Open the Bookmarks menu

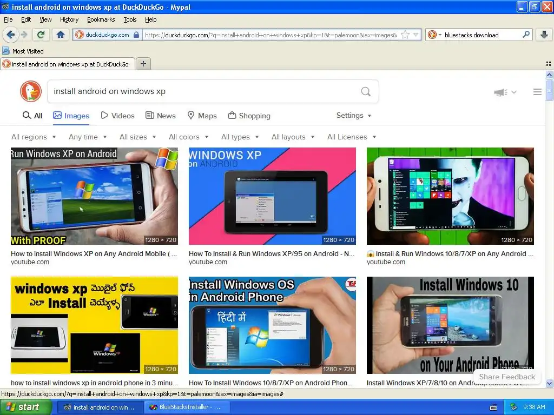[x=101, y=20]
